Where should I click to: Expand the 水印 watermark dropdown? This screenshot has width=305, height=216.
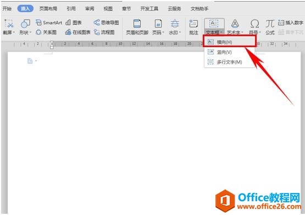point(175,27)
